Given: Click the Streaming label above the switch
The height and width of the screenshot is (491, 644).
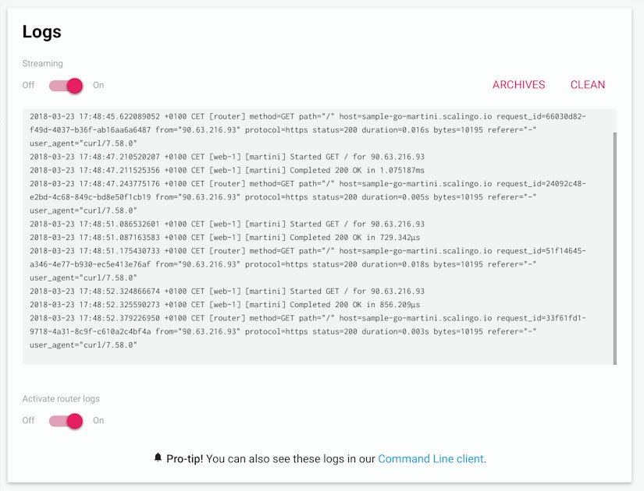Looking at the screenshot, I should click(43, 63).
